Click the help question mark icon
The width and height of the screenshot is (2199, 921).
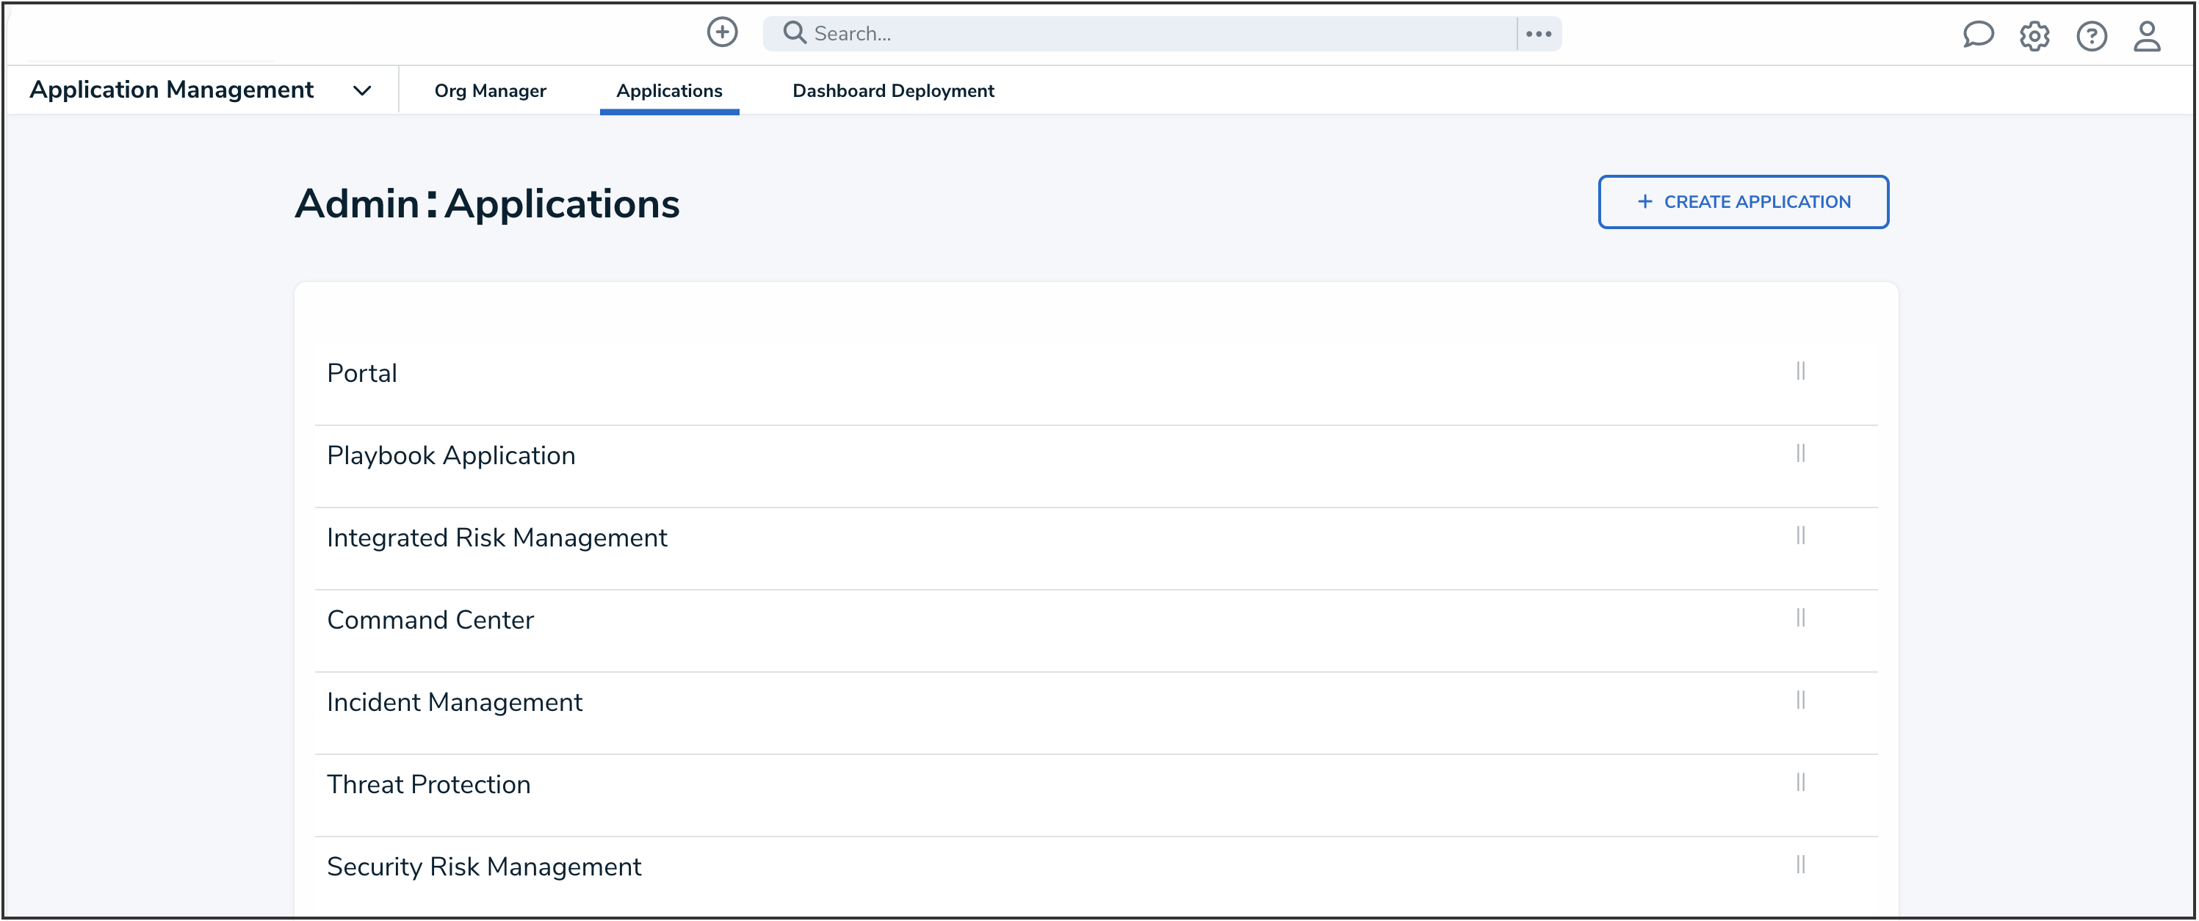click(x=2092, y=35)
